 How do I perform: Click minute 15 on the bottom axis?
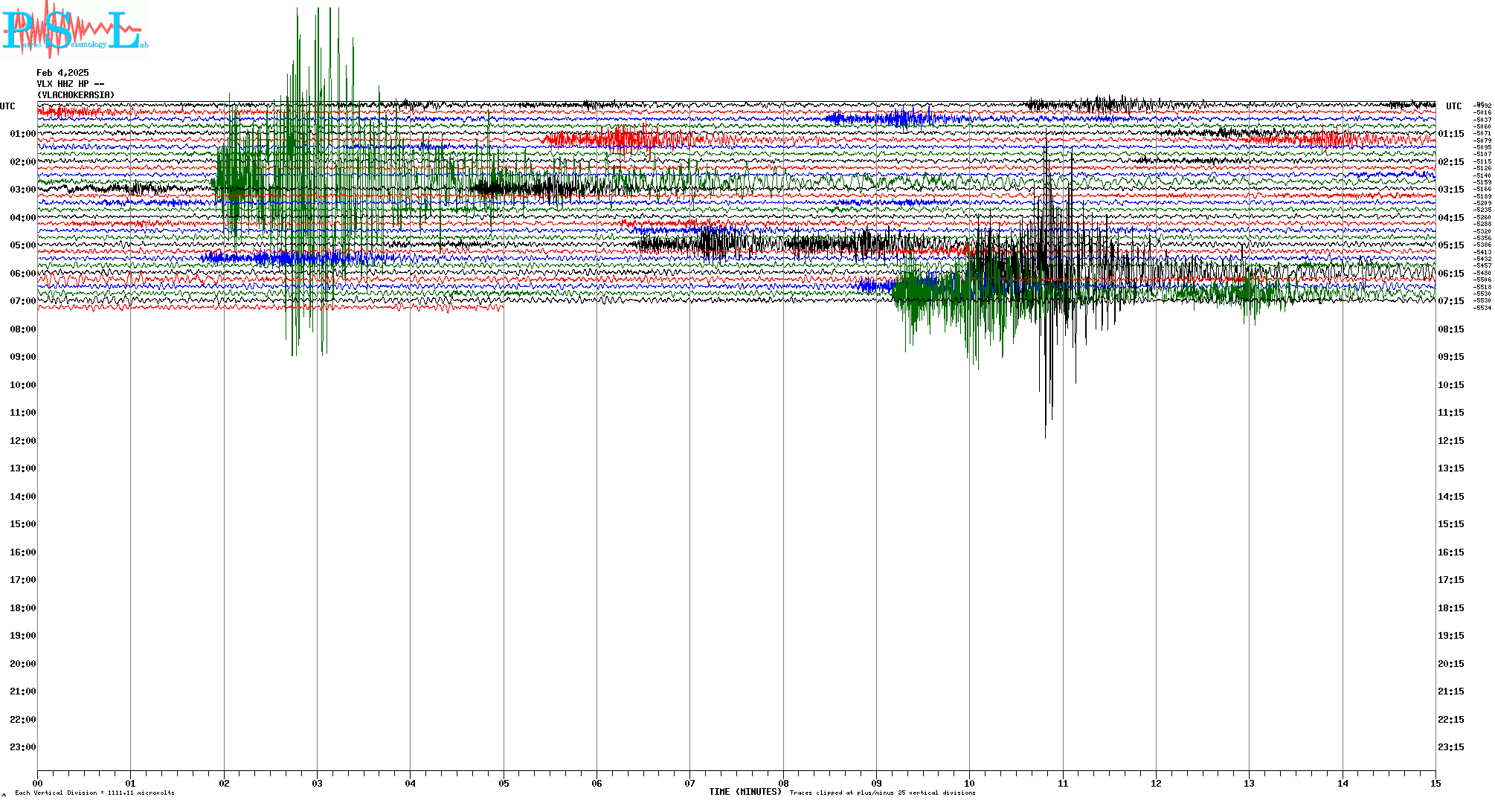point(1435,784)
